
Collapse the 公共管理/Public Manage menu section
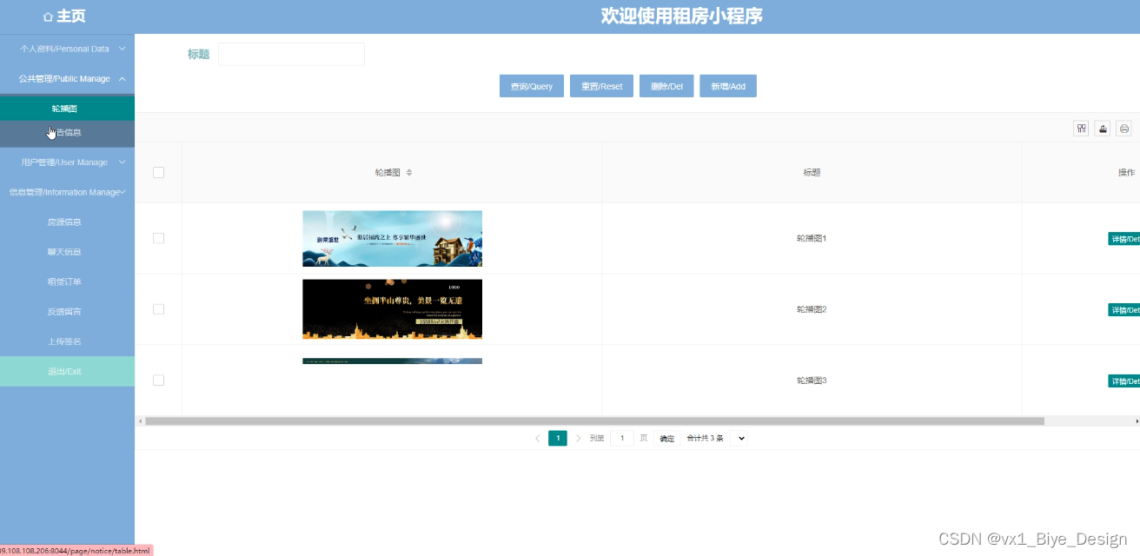(65, 78)
